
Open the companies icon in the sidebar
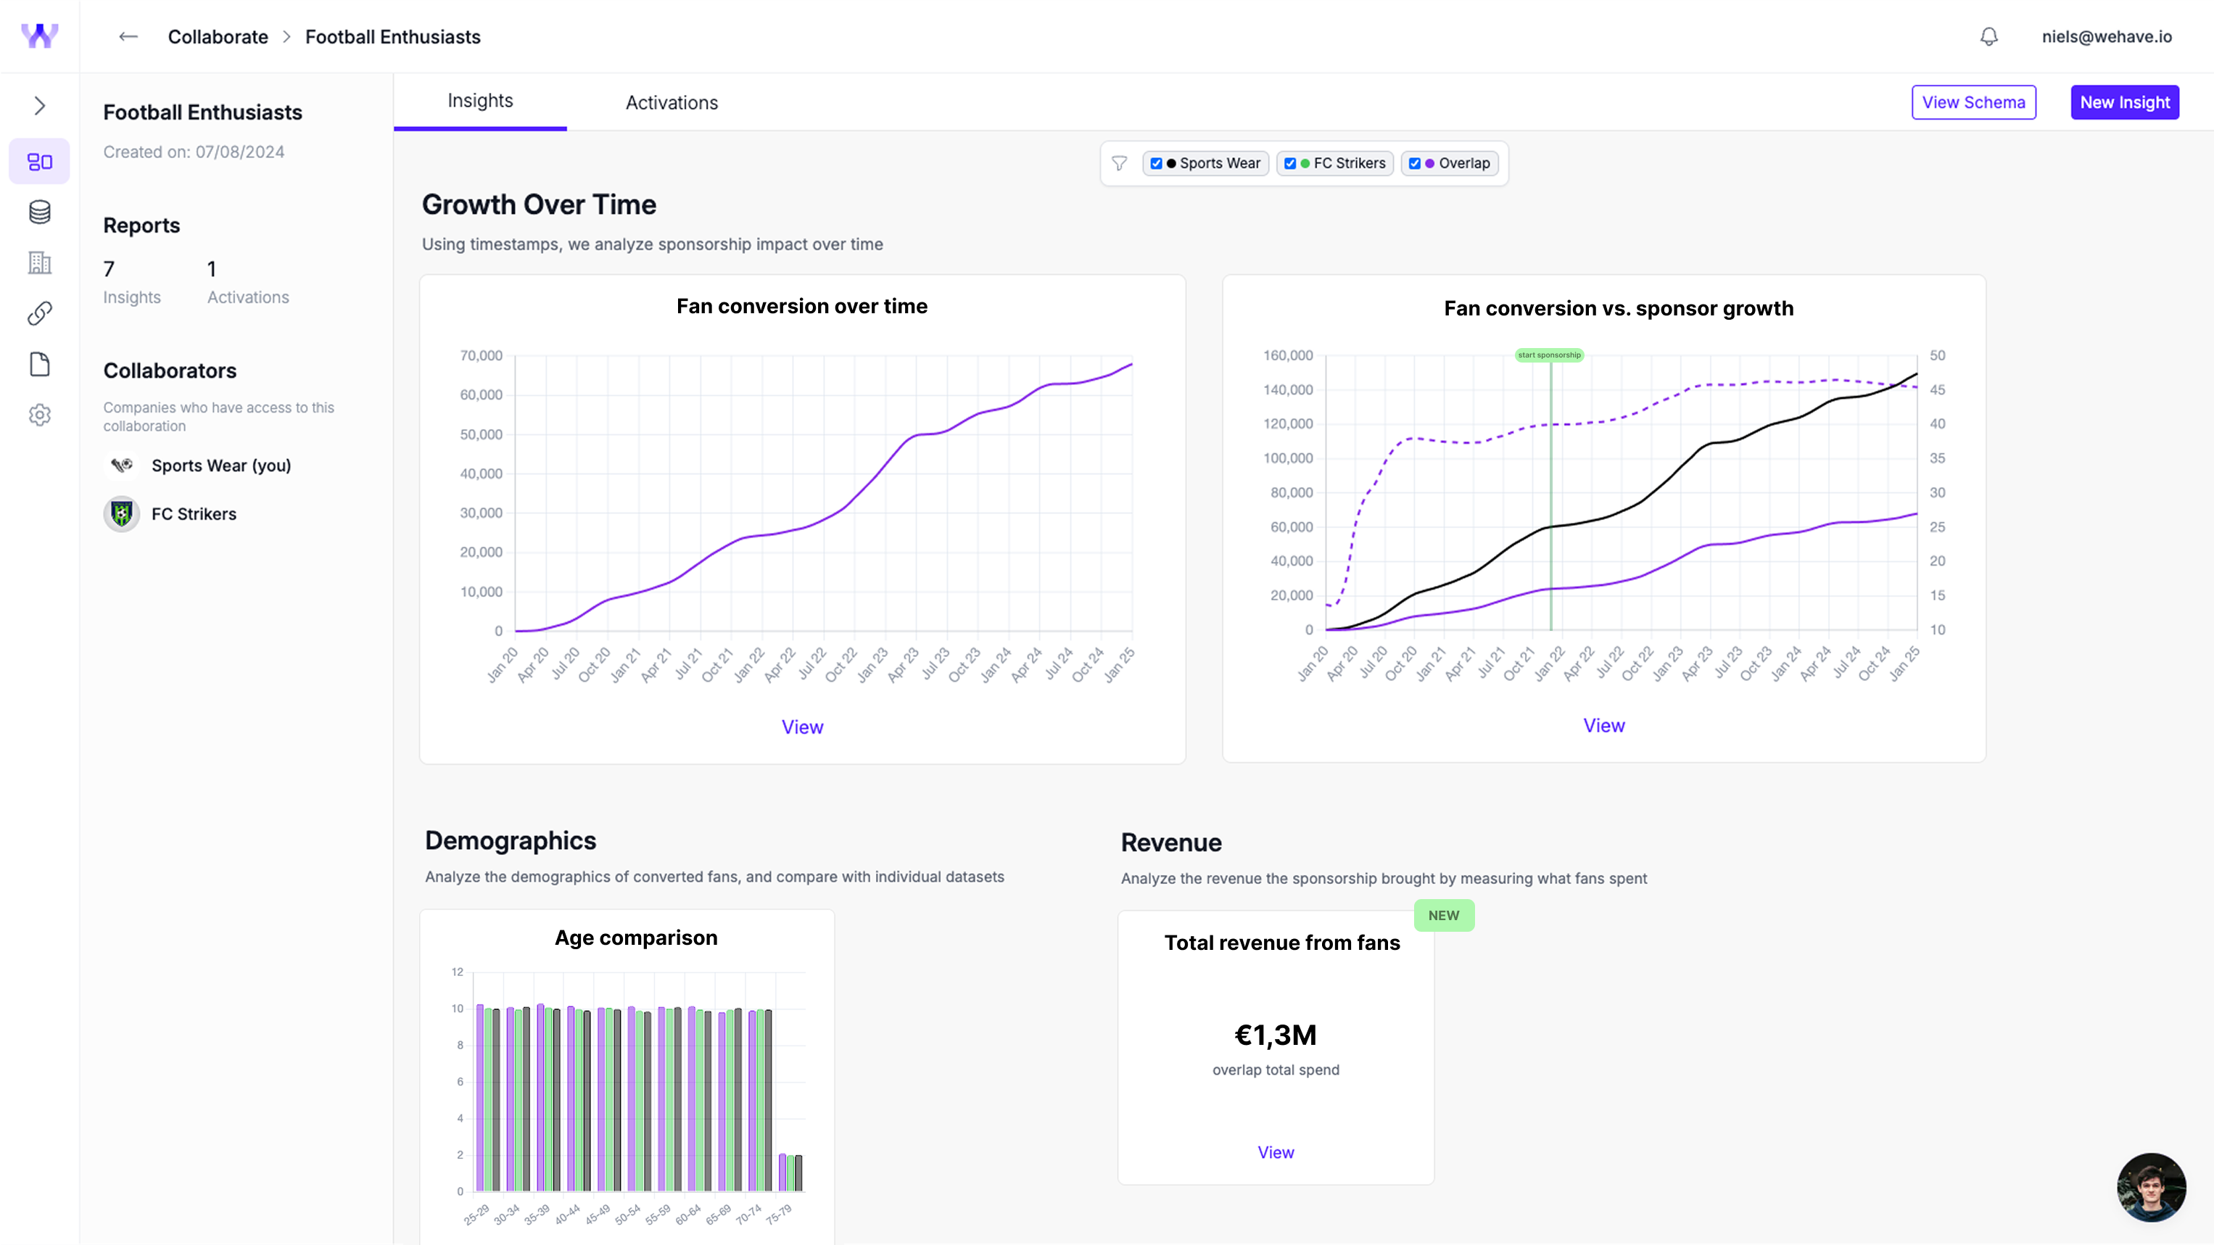pyautogui.click(x=40, y=263)
